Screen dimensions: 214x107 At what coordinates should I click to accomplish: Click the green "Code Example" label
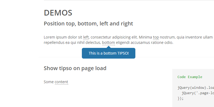[x=190, y=77]
